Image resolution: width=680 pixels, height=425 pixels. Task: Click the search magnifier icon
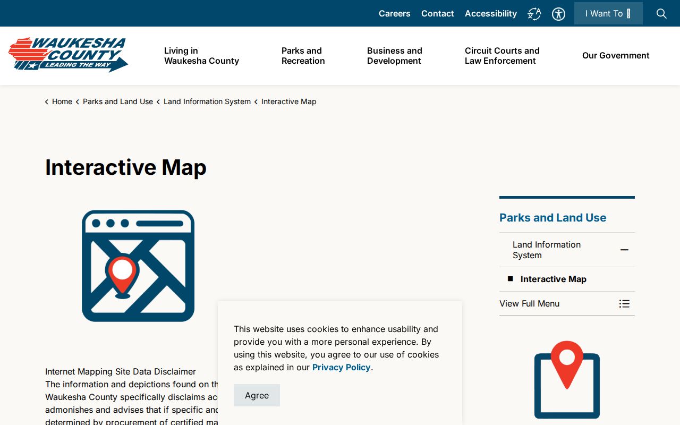(x=661, y=13)
